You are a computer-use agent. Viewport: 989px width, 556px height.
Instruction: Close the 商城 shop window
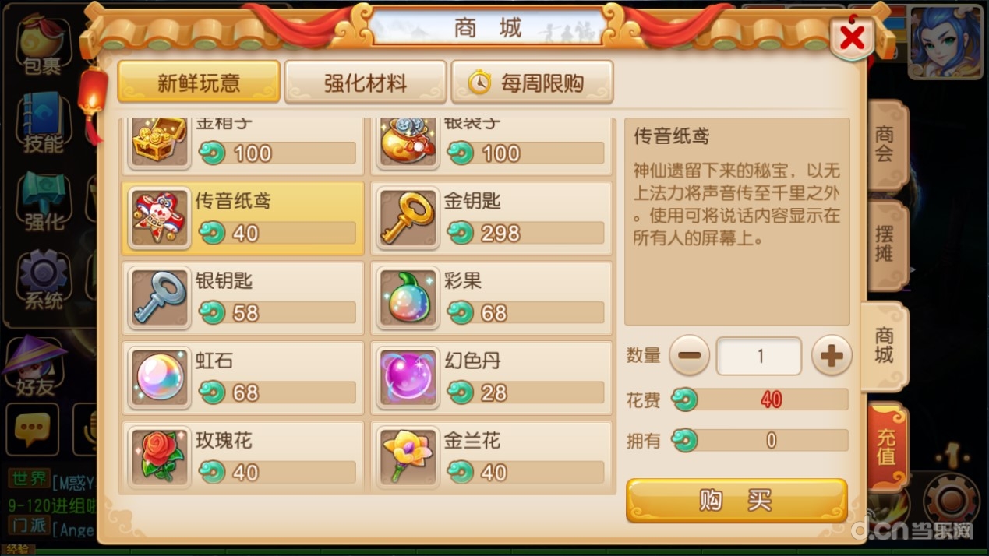[853, 37]
